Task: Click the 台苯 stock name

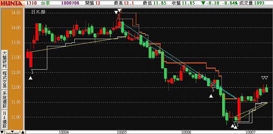Action: point(45,3)
